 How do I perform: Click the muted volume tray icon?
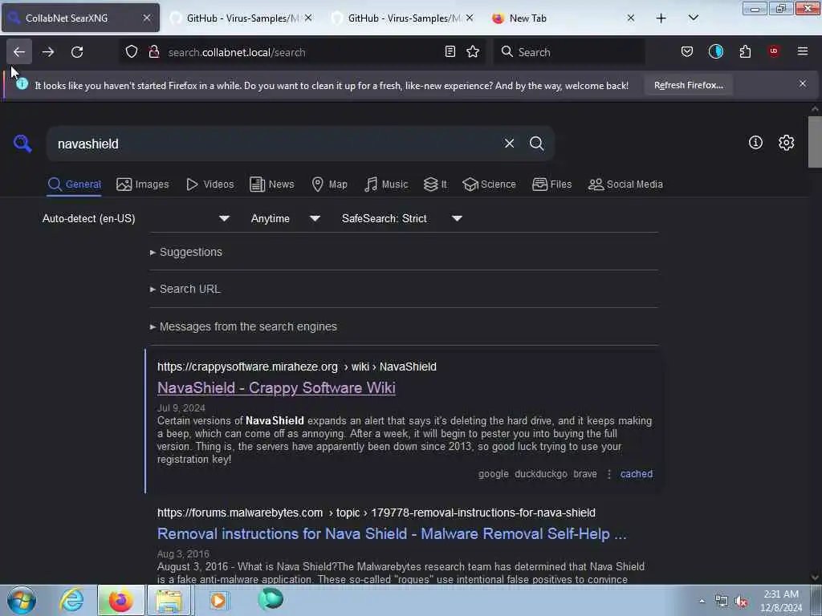741,602
